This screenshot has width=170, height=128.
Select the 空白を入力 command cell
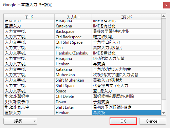pos(126,91)
